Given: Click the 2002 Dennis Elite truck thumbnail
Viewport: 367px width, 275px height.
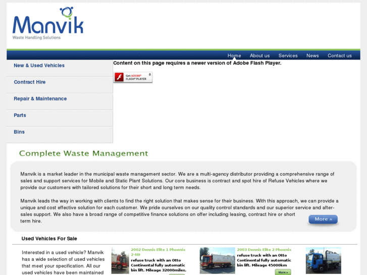Looking at the screenshot, I should tap(120, 260).
